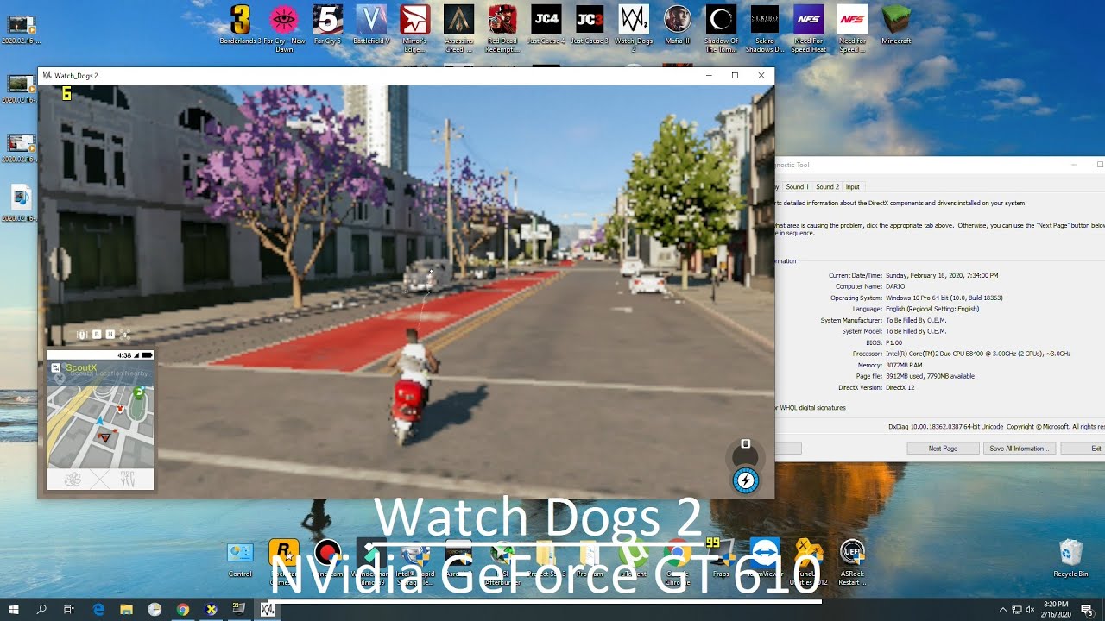1105x621 pixels.
Task: Open the Borderlands 3 desktop shortcut
Action: (242, 26)
